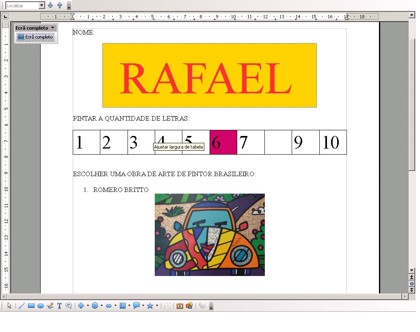Activate the Freeform Line pencil tool
This screenshot has height=332, width=420.
(50, 306)
